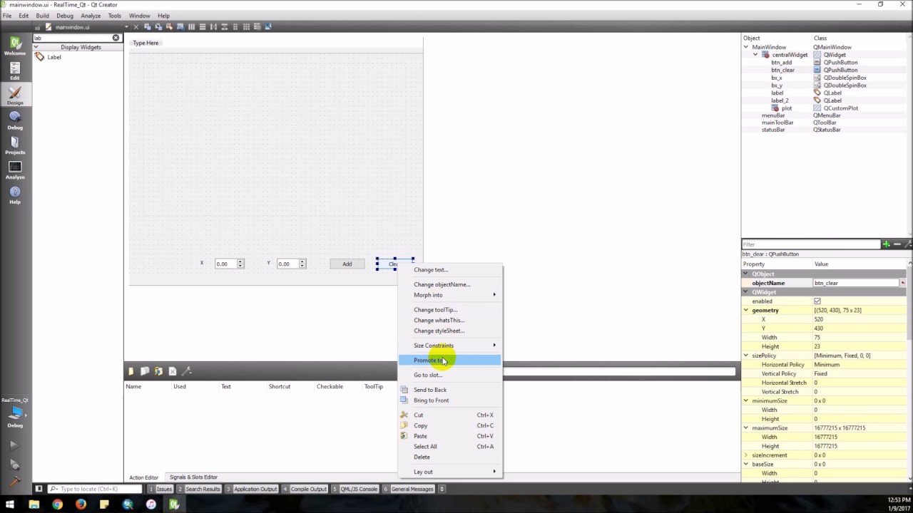913x513 pixels.
Task: Toggle the left sidebar visibility icon
Action: (39, 489)
